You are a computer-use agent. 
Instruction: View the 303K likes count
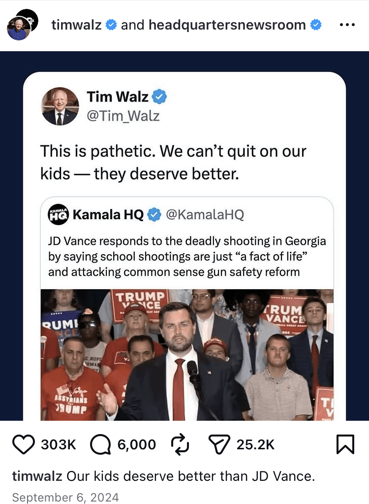click(59, 444)
